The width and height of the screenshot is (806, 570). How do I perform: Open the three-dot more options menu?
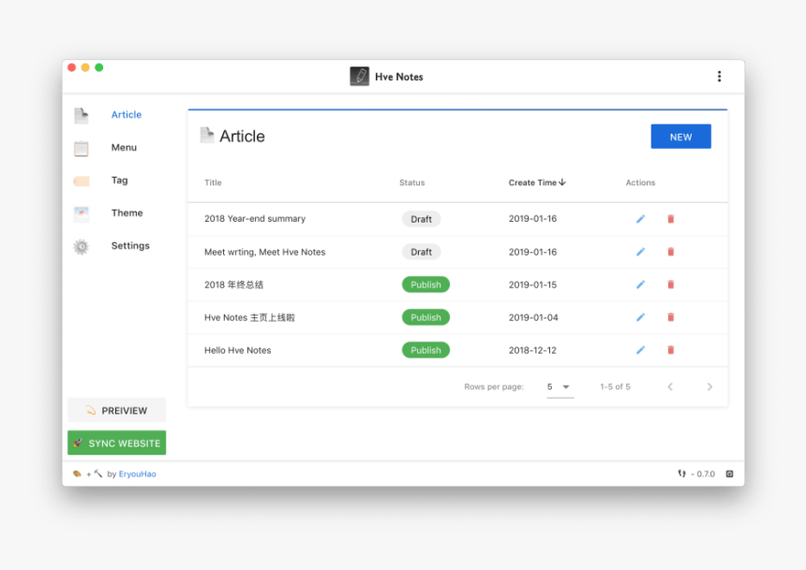coord(719,77)
